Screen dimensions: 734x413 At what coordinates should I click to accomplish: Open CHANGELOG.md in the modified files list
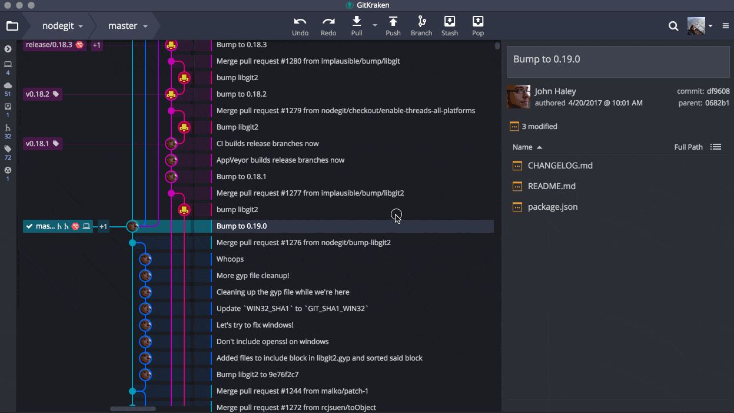[x=560, y=166]
